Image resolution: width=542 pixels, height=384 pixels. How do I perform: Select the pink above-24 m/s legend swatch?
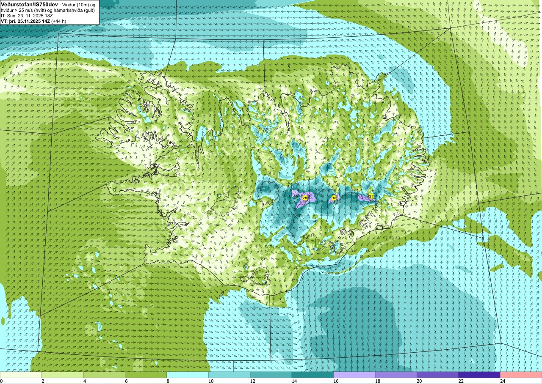521,375
